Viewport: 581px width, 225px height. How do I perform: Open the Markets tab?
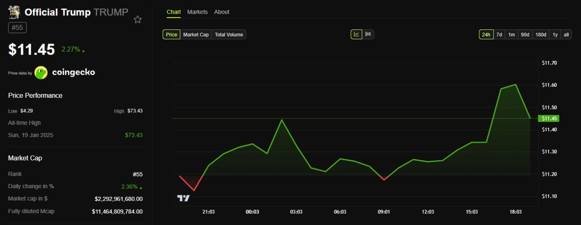tap(198, 12)
